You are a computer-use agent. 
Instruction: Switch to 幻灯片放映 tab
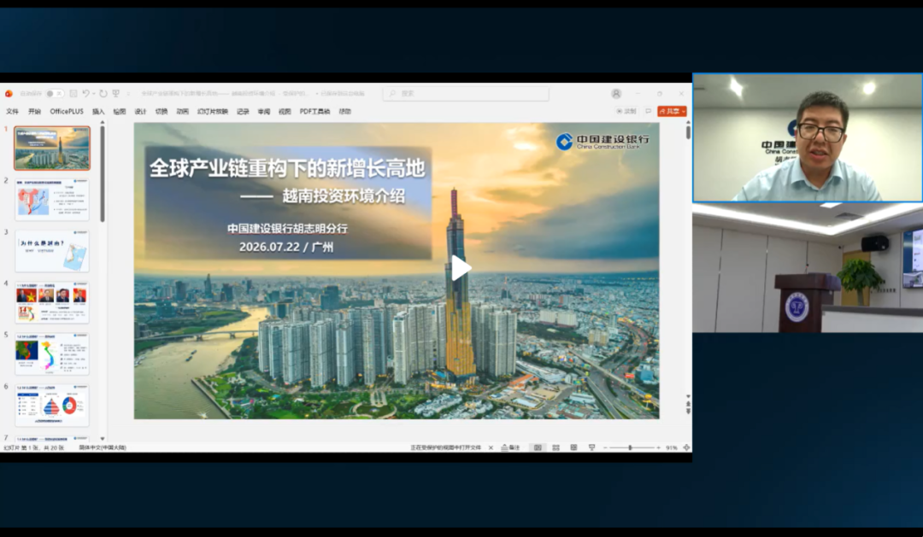[x=213, y=111]
